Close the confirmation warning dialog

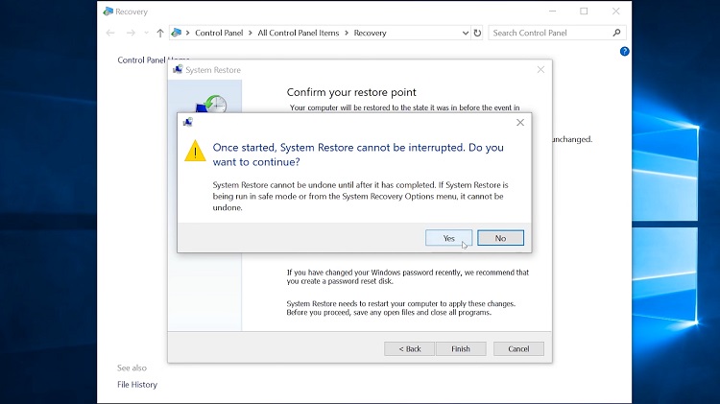[x=519, y=123]
